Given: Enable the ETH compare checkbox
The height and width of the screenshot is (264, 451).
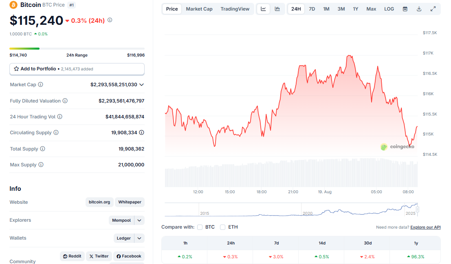Looking at the screenshot, I should pos(222,227).
